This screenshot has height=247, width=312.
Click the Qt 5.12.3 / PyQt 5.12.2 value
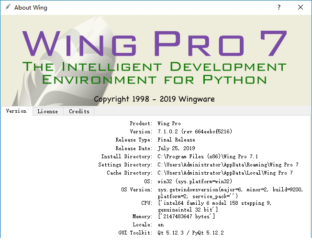click(x=190, y=233)
